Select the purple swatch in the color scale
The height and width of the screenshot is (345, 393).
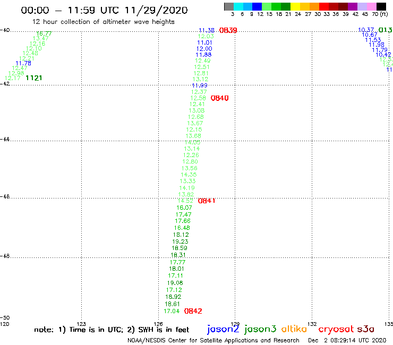tap(353, 6)
